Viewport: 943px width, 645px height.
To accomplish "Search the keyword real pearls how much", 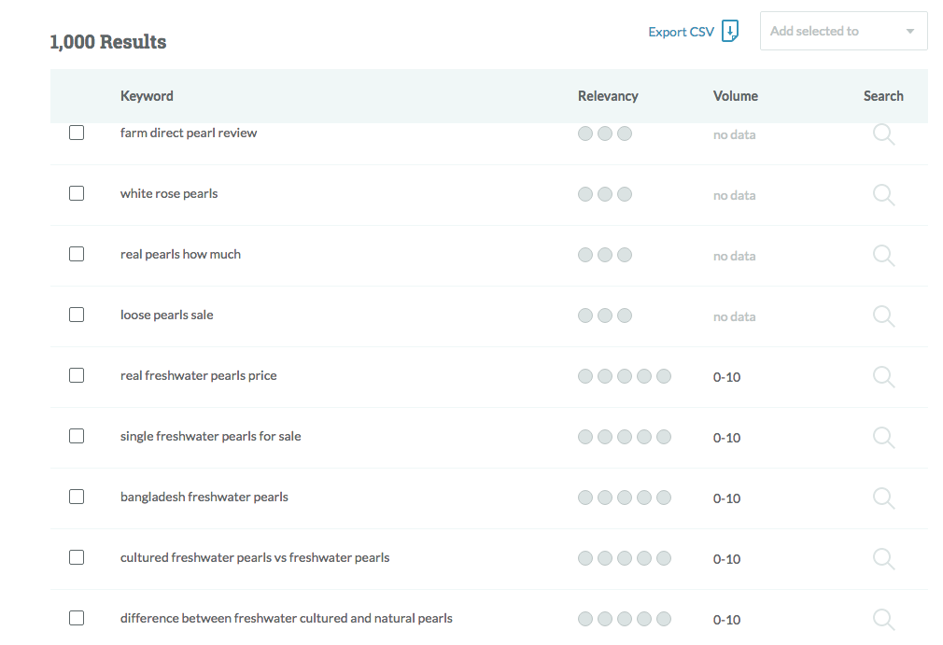I will pos(883,256).
